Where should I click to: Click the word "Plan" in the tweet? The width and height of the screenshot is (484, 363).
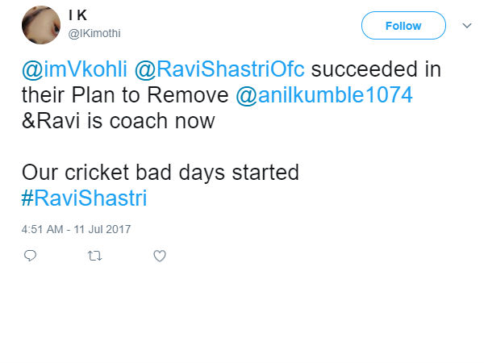click(103, 95)
